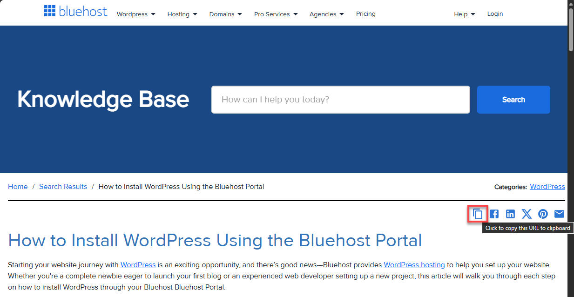Expand the Help dropdown
Image resolution: width=574 pixels, height=297 pixels.
(464, 14)
